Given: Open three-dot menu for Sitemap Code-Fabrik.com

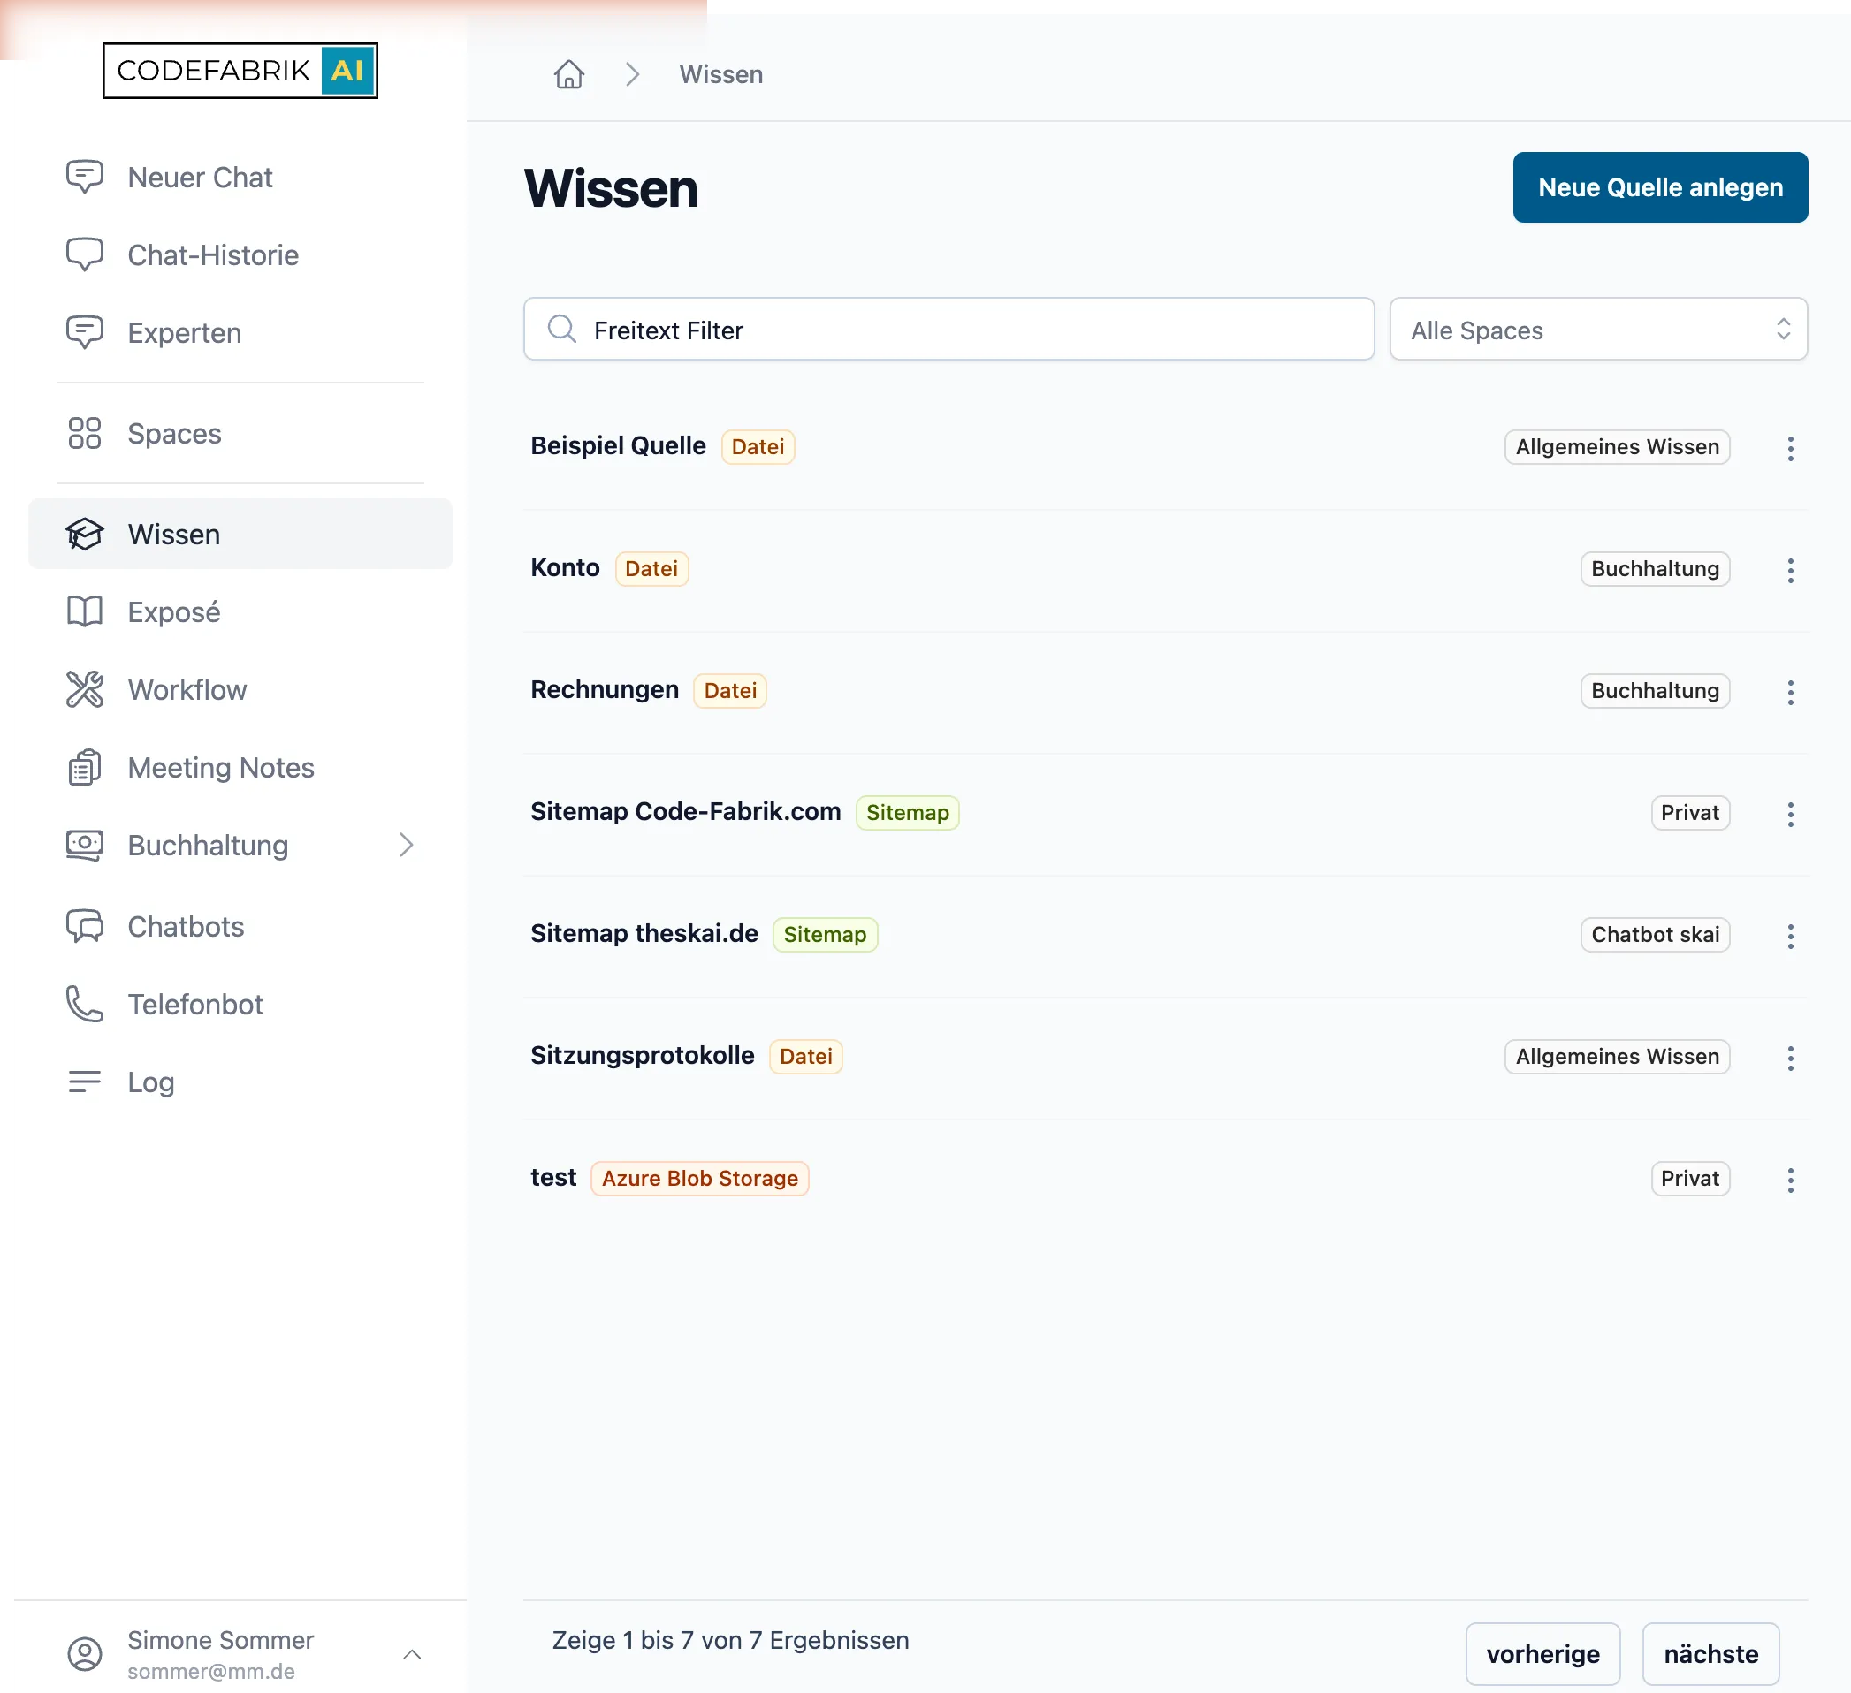Looking at the screenshot, I should tap(1790, 814).
